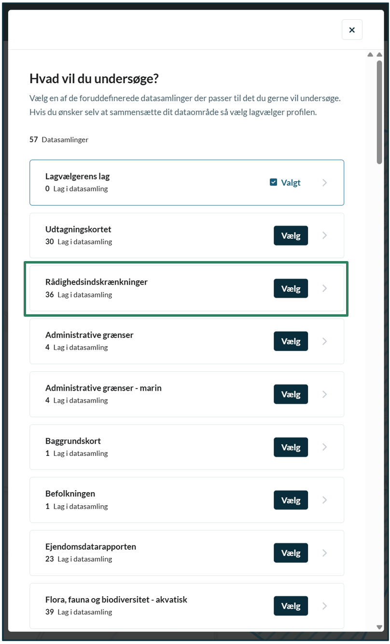
Task: Expand Lagvælgerens lag with its chevron
Action: pyautogui.click(x=325, y=183)
